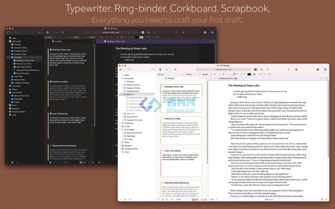Click Trash item in light binder
335x209 pixels.
[x=127, y=152]
